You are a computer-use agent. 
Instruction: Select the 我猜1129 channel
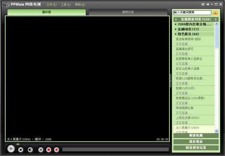coord(194,81)
